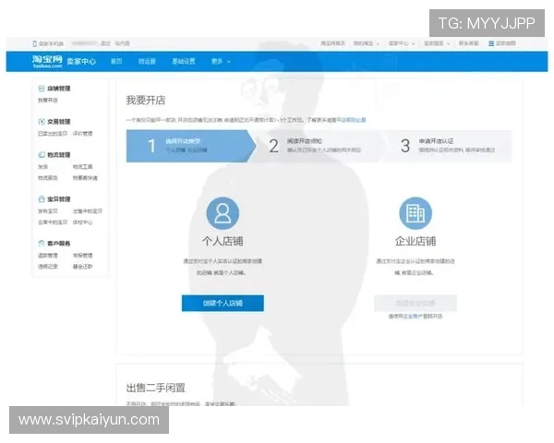Click the 站内信 link in top bar
Viewport: 554px width, 443px height.
(x=122, y=43)
